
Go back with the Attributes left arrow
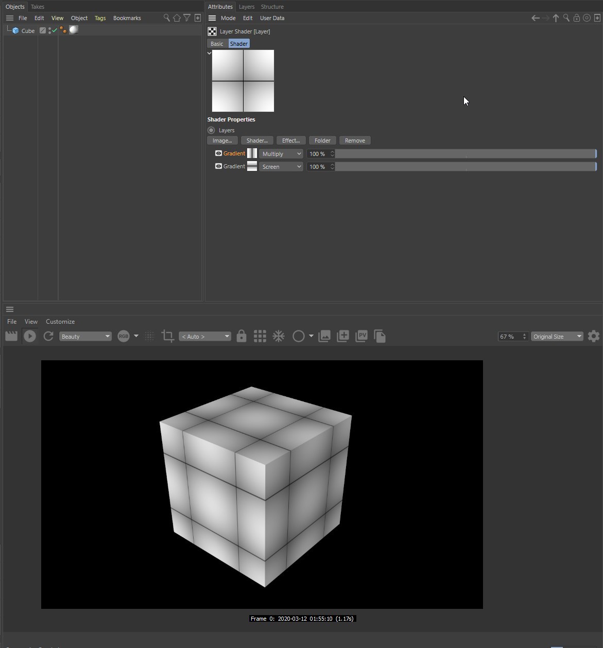click(x=536, y=18)
